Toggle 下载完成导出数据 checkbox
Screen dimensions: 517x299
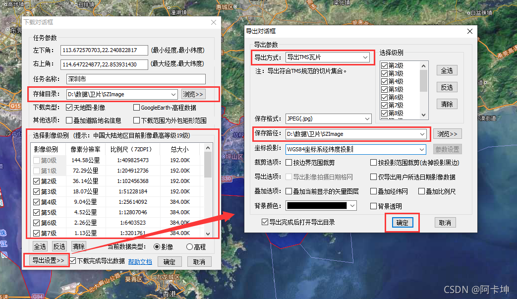tap(73, 261)
